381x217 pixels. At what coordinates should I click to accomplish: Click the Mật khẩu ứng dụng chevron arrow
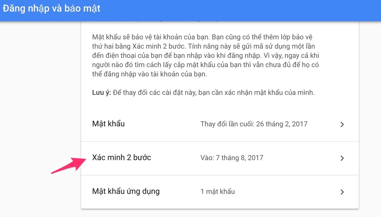tap(342, 192)
